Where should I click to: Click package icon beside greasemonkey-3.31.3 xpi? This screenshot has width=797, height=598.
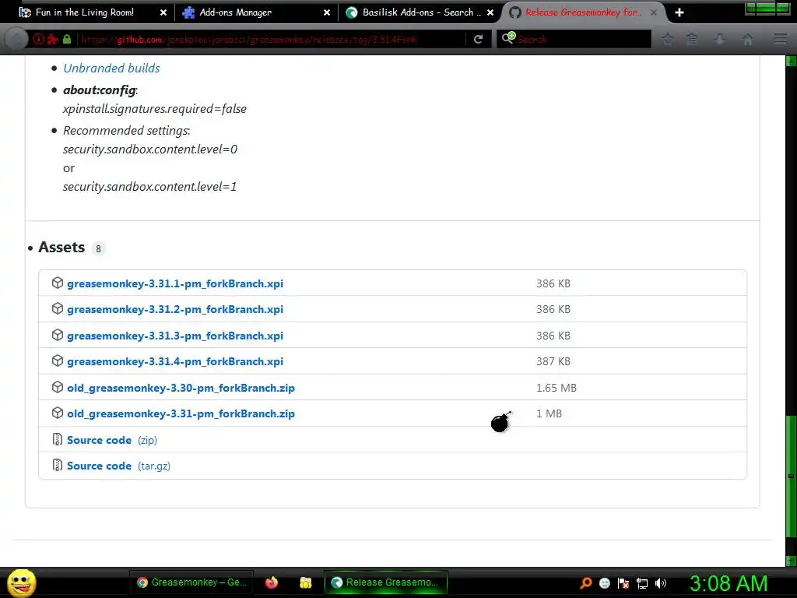58,335
